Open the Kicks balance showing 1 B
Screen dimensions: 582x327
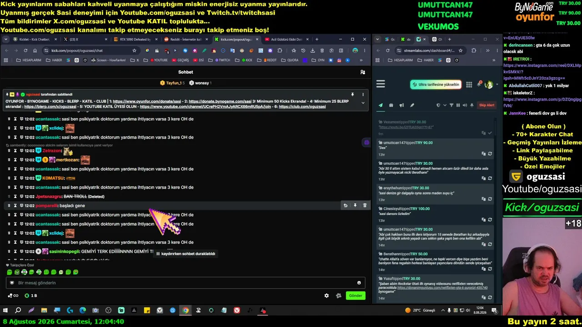(31, 296)
